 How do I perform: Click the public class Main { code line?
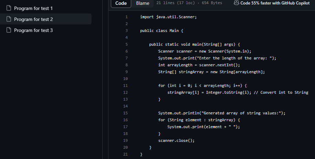coord(161,31)
